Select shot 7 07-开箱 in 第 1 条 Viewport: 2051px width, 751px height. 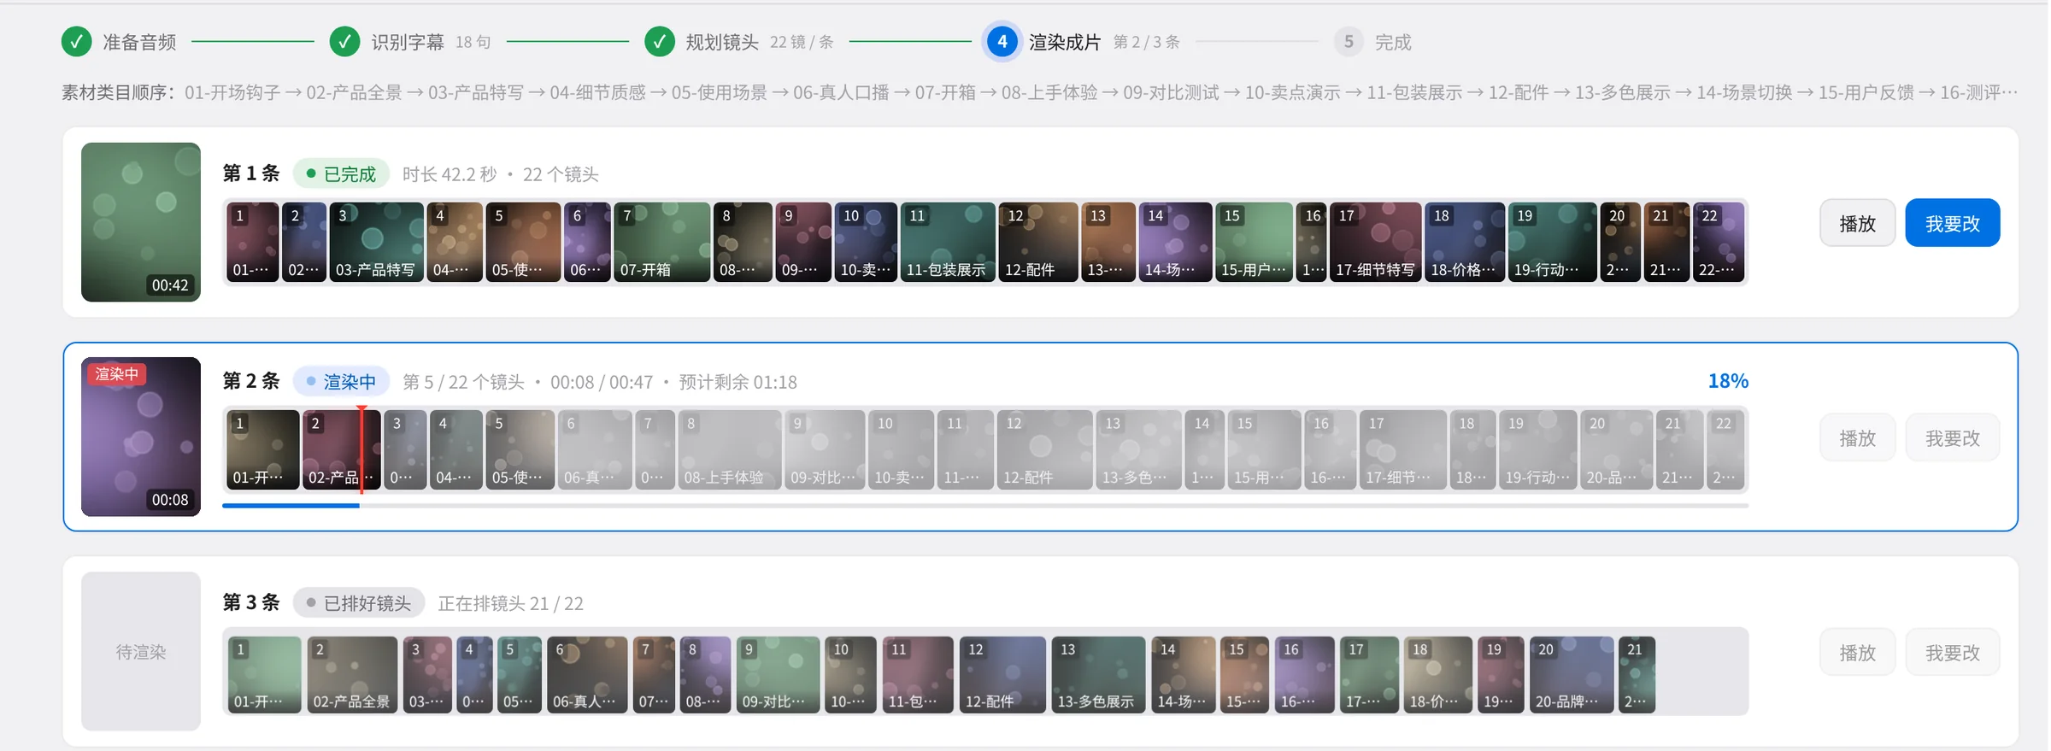click(x=661, y=242)
